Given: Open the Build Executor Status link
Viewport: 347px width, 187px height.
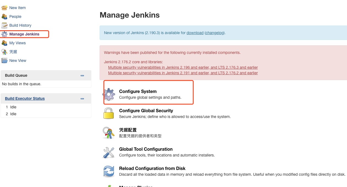Looking at the screenshot, I should click(25, 98).
